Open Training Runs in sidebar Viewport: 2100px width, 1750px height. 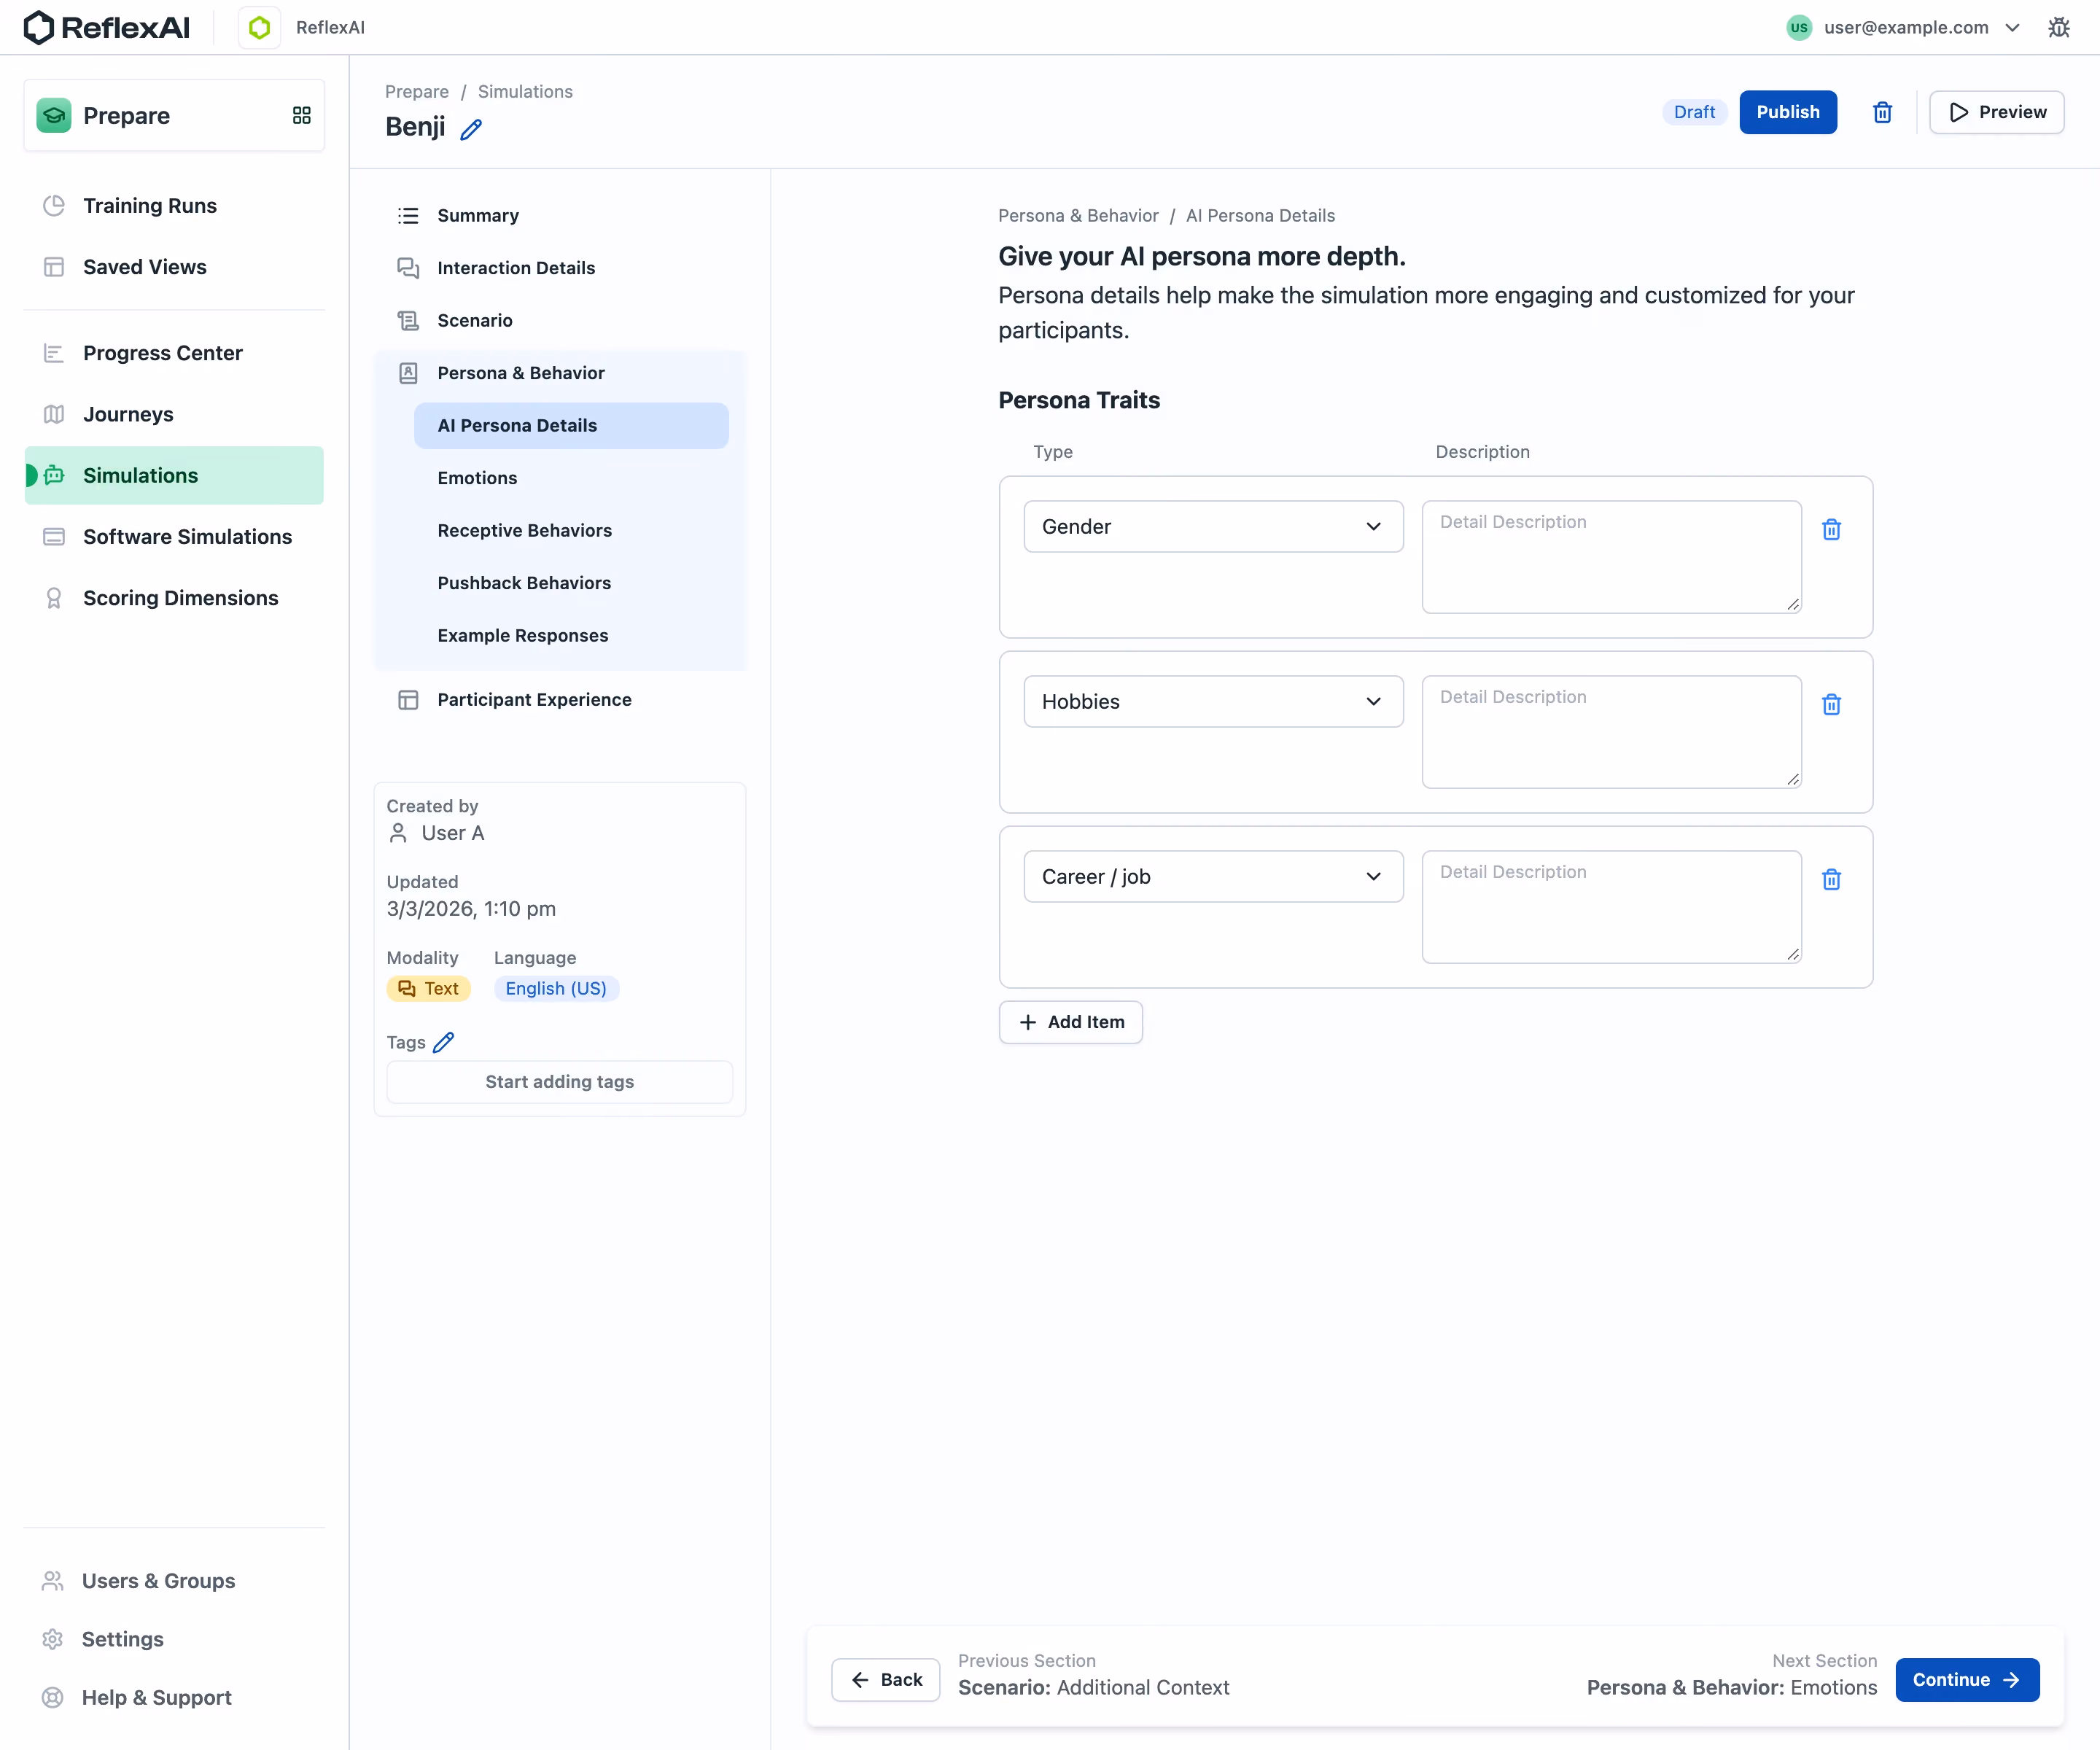[x=175, y=206]
